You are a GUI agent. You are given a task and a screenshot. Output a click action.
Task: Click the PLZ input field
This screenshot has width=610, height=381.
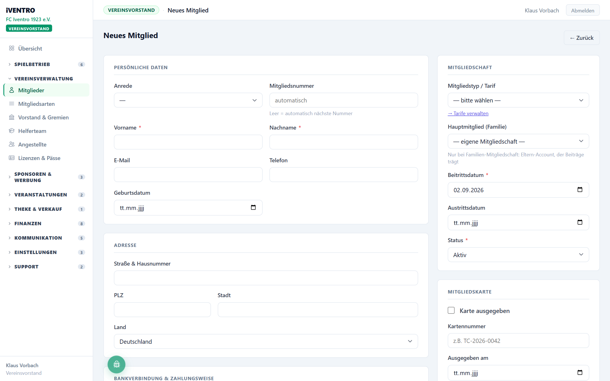click(162, 310)
